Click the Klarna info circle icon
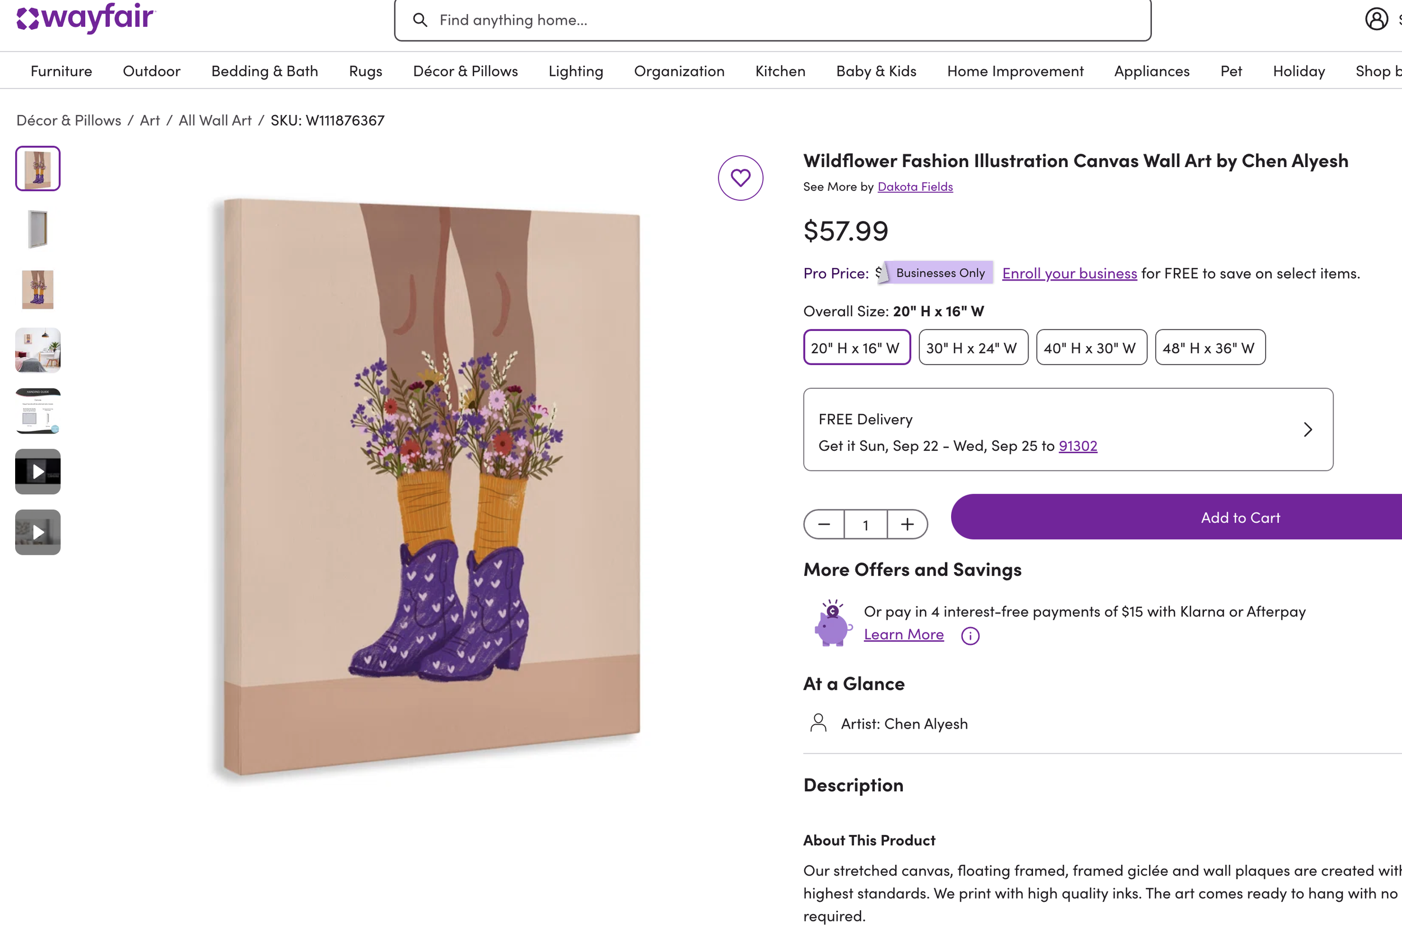The width and height of the screenshot is (1402, 931). [970, 636]
